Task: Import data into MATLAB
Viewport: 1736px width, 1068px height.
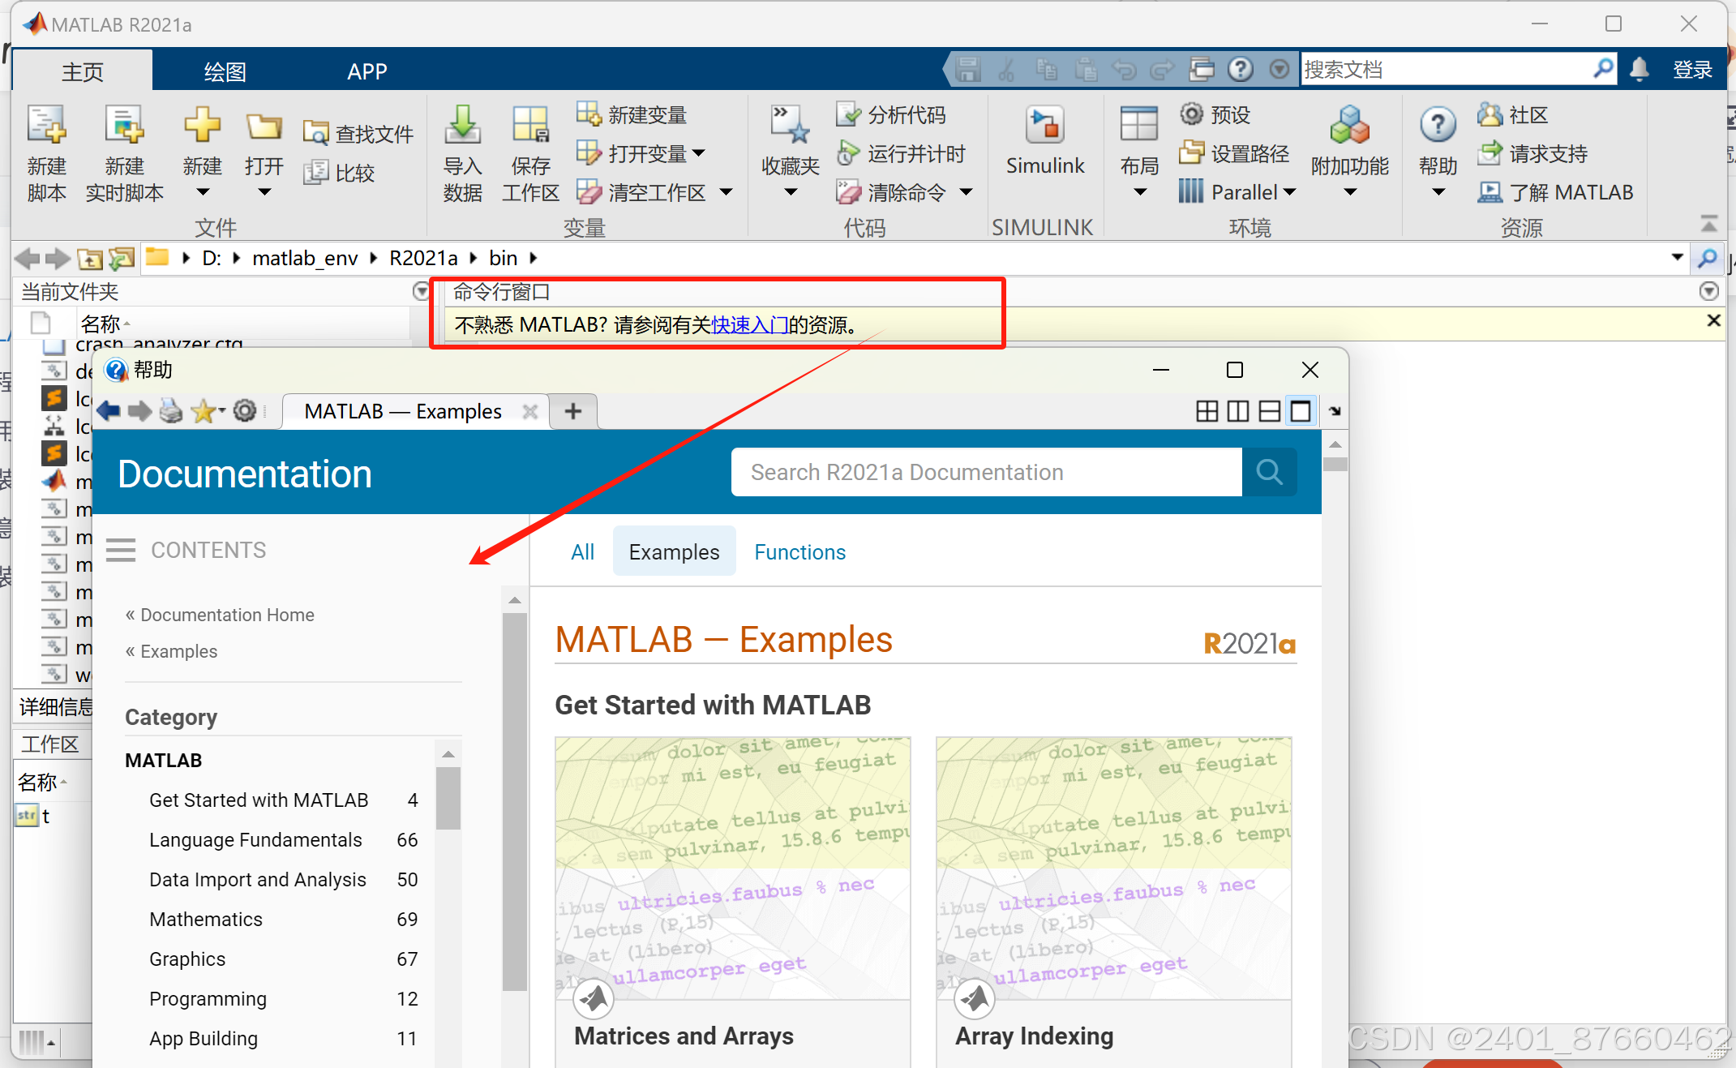Action: click(x=461, y=152)
